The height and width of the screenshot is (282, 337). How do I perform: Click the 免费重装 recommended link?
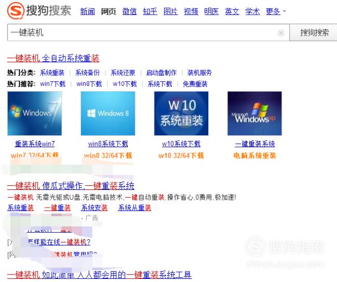[195, 84]
